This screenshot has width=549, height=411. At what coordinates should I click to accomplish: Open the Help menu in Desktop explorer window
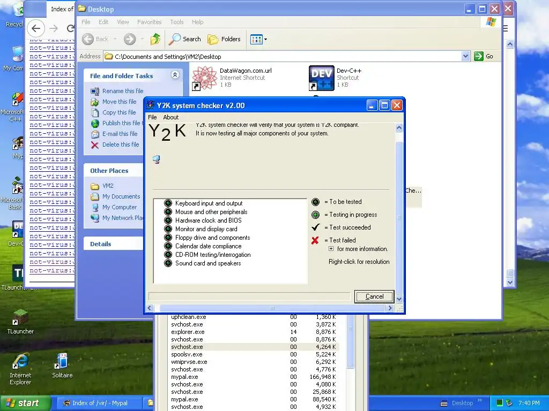tap(197, 22)
